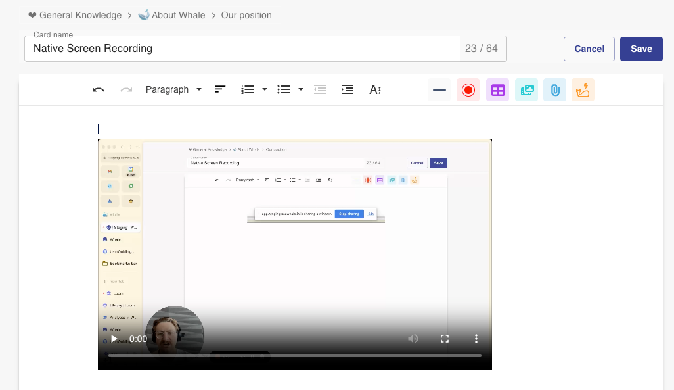Place cursor on empty line above video
Screen dimensions: 674x390
[x=295, y=129]
